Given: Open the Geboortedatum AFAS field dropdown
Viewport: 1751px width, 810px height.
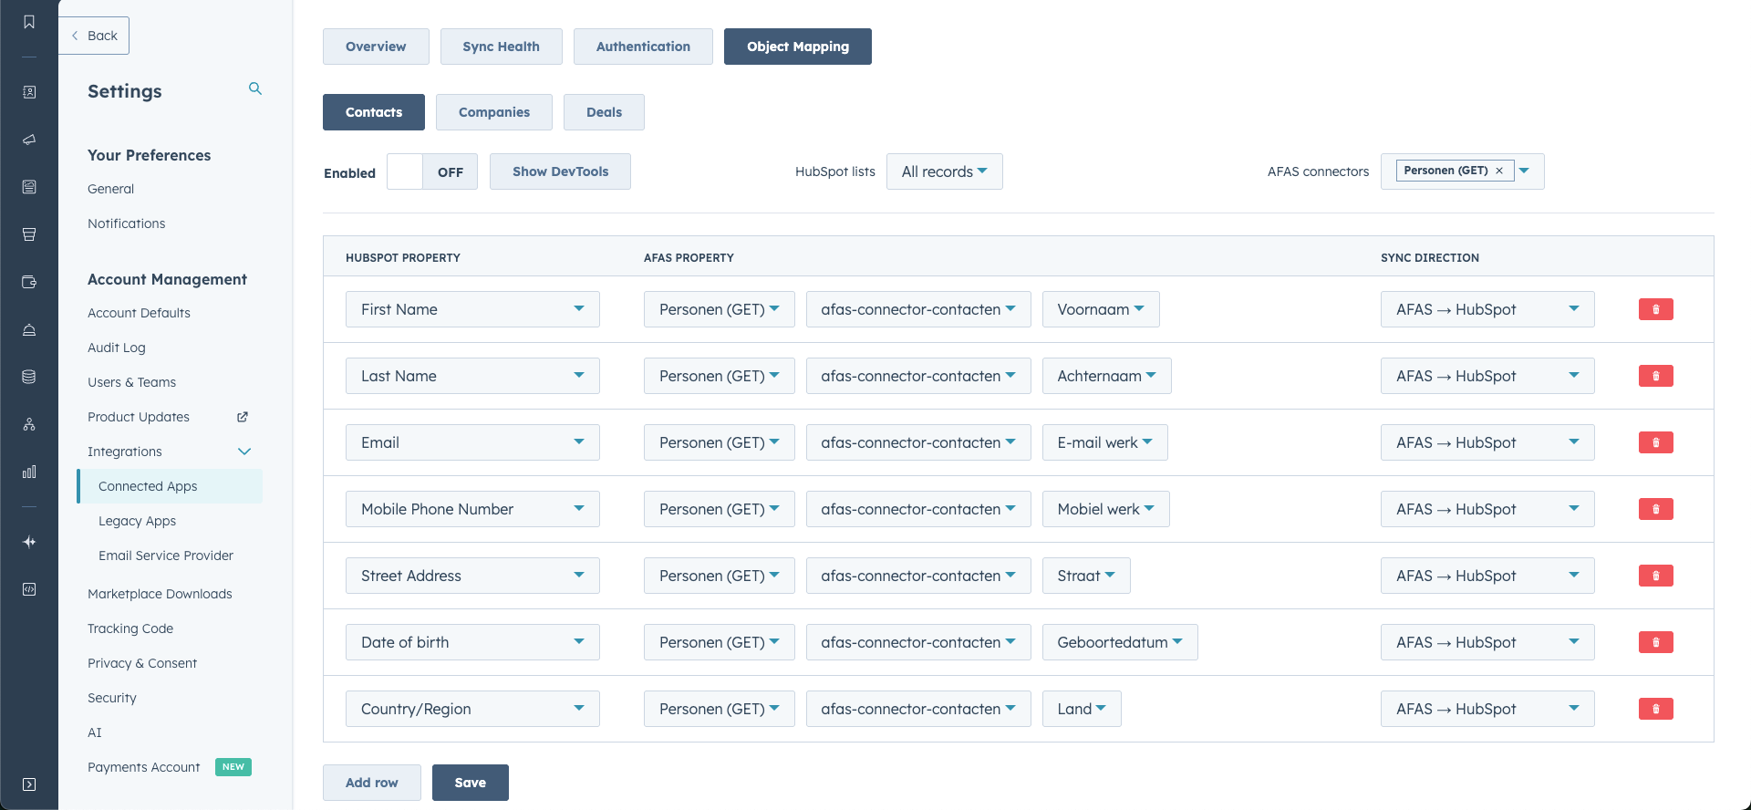Looking at the screenshot, I should (1120, 642).
